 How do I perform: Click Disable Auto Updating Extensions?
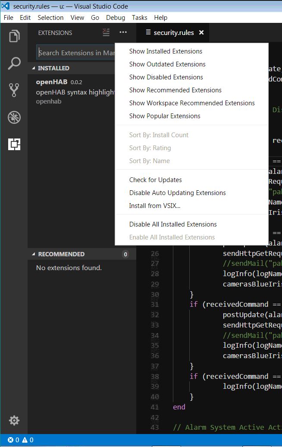[177, 193]
